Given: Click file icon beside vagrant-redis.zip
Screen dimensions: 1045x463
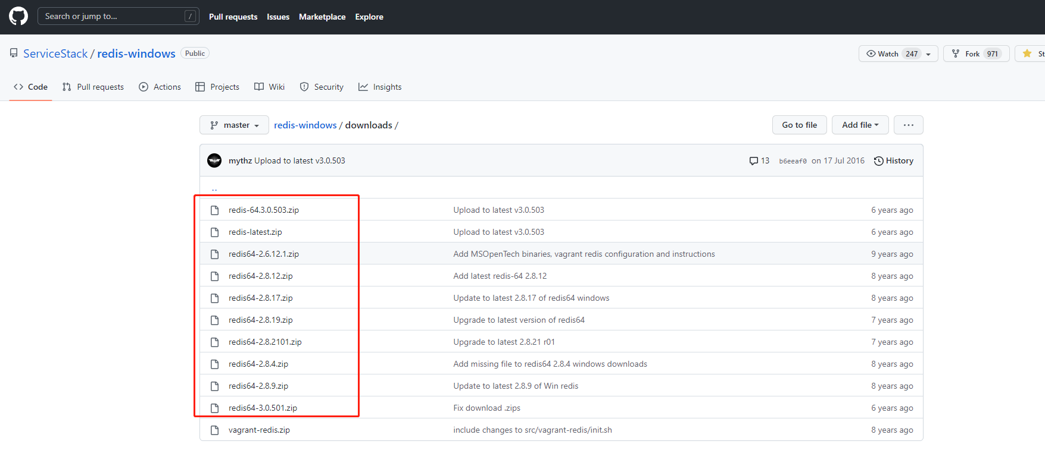Looking at the screenshot, I should (x=214, y=430).
